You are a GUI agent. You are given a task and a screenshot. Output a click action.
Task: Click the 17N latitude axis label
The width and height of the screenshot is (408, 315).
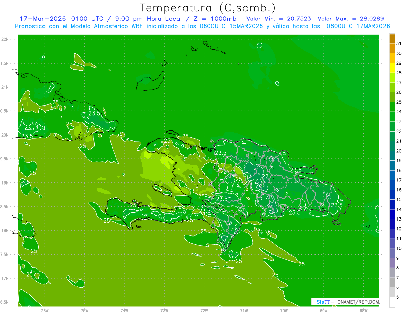[5, 278]
